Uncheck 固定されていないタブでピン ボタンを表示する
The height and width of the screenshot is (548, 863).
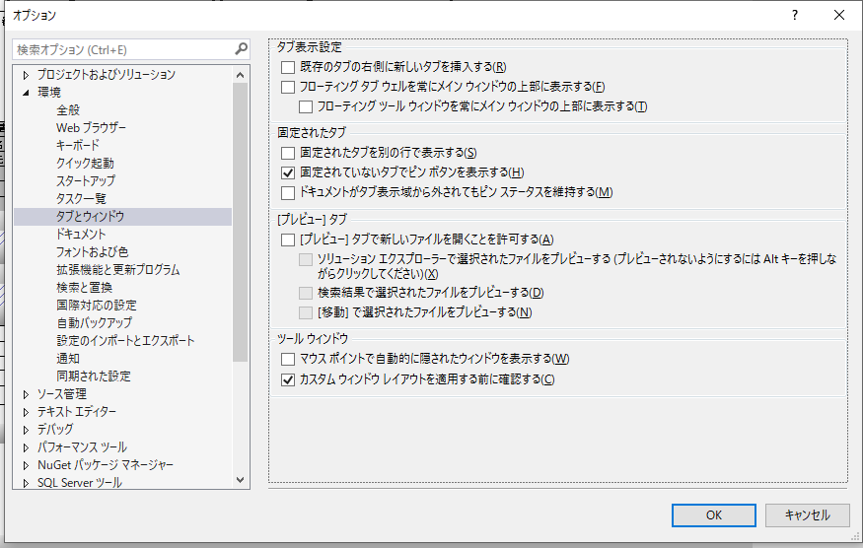coord(288,172)
